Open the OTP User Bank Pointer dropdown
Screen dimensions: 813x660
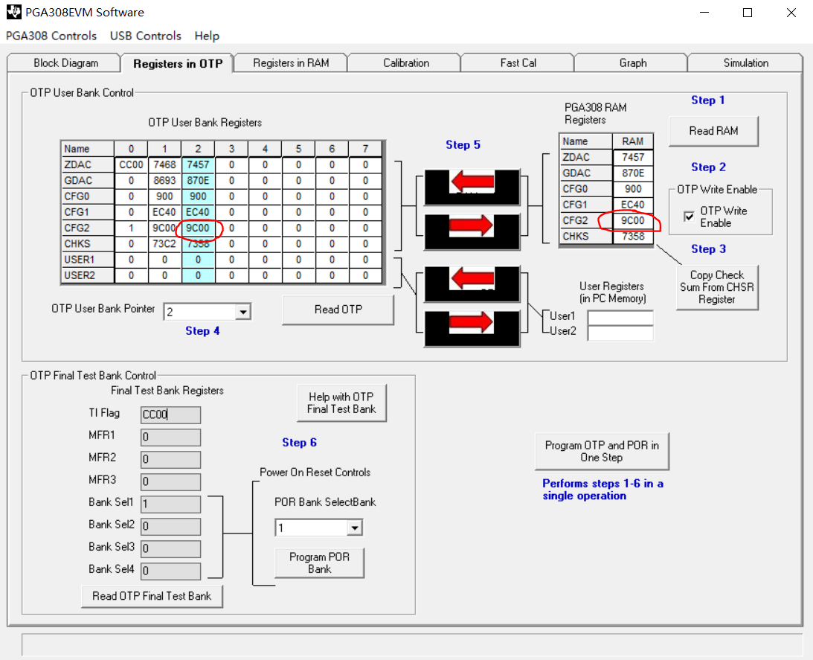click(242, 312)
